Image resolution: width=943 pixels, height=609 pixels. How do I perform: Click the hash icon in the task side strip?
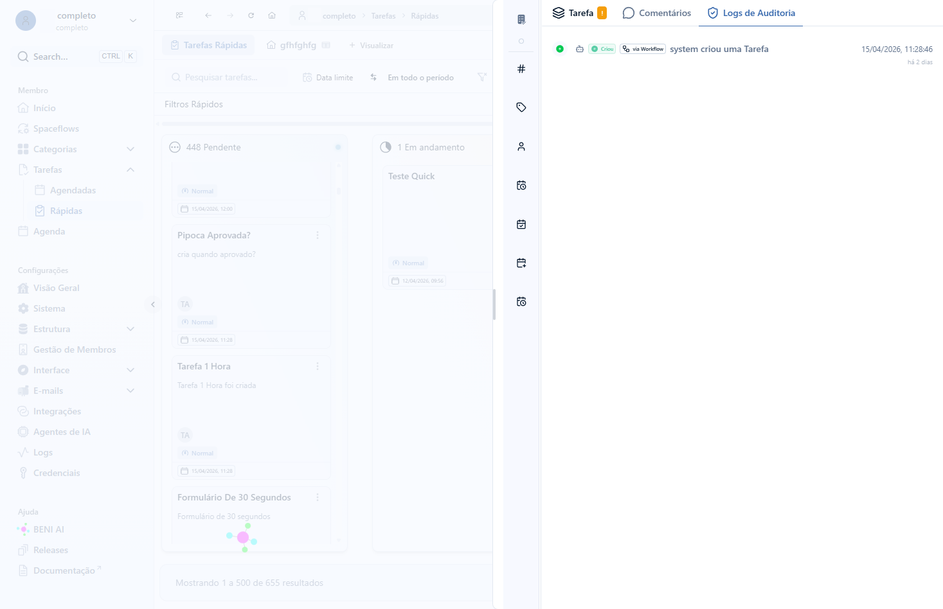click(x=521, y=69)
